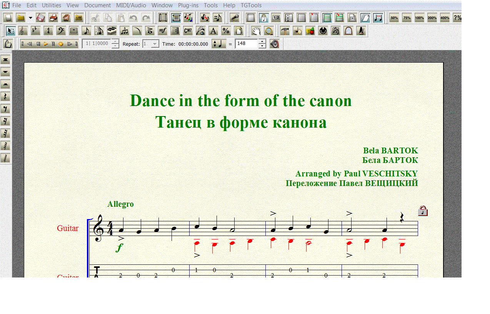Select the Resize percent tool
490x314 pixels.
tap(226, 31)
